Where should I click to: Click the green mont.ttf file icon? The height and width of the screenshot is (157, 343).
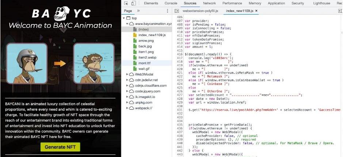tap(135, 63)
